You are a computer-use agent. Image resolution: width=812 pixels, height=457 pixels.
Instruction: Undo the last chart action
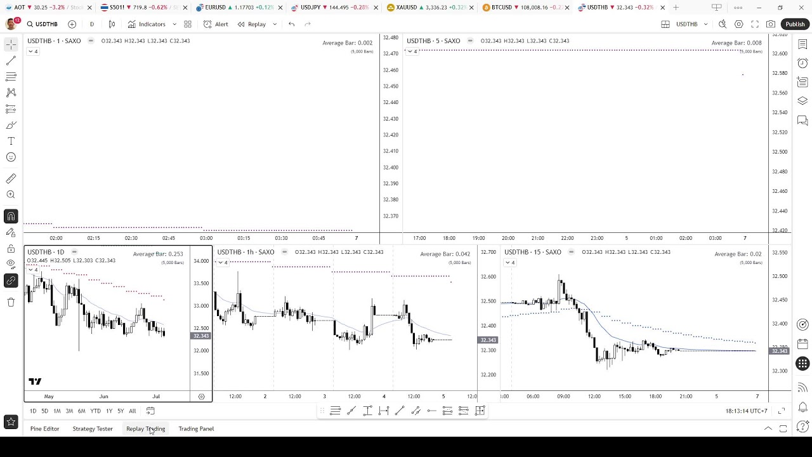tap(291, 24)
